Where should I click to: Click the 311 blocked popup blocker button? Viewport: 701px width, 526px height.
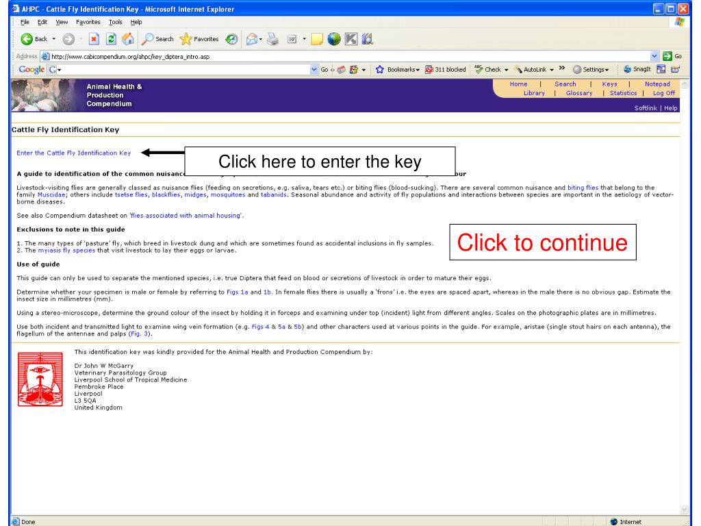445,69
